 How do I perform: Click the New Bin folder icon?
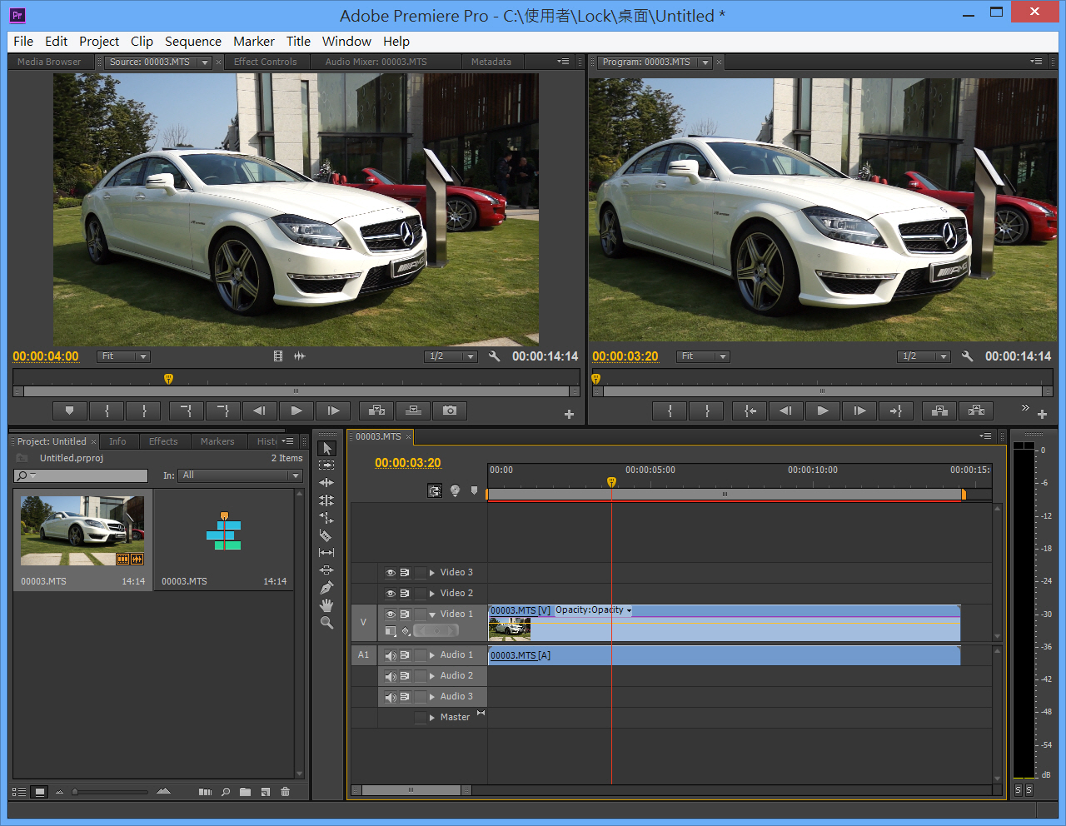(x=245, y=792)
